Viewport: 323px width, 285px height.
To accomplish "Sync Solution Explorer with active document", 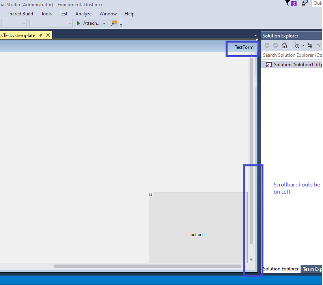I will click(310, 45).
